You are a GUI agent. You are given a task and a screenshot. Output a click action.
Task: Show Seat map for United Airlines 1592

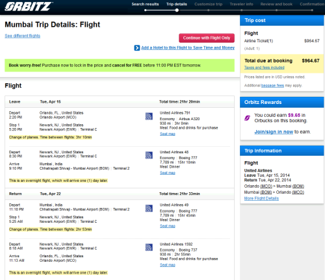(x=168, y=264)
